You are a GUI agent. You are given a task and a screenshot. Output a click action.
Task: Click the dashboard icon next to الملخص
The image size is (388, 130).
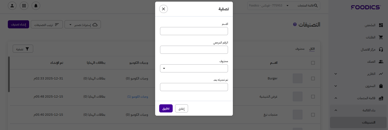381,25
